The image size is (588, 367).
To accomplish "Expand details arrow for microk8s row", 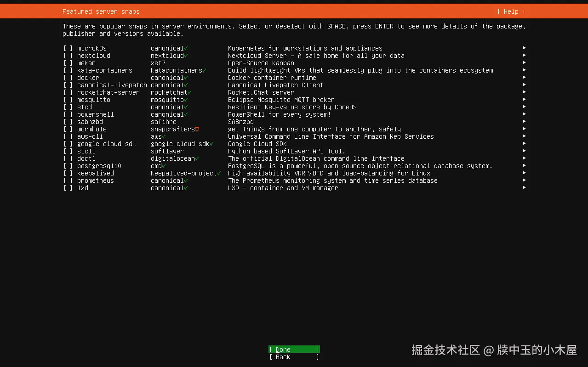I will pos(524,48).
